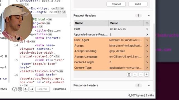Expand the Content-Type header row chevron
The height and width of the screenshot is (100, 179).
pyautogui.click(x=147, y=68)
